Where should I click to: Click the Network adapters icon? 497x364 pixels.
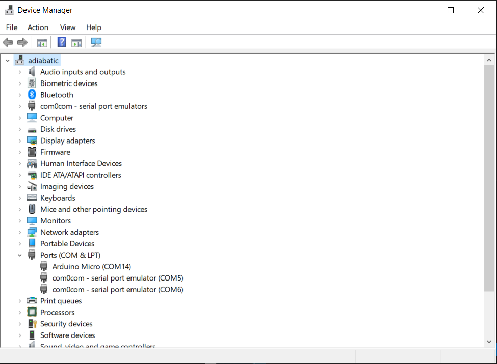point(32,232)
